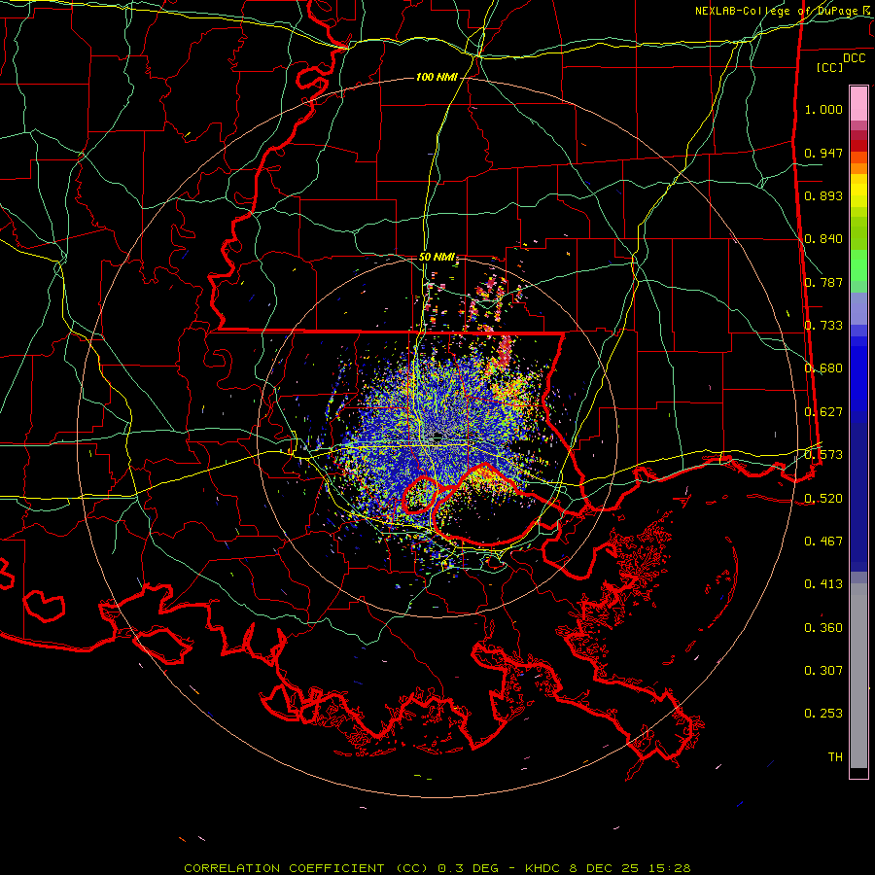Select the 0.627 scale value

(823, 412)
